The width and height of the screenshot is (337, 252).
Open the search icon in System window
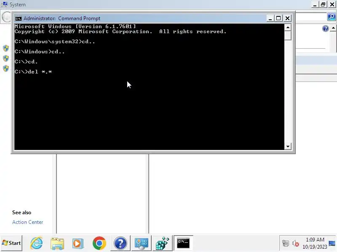332,16
